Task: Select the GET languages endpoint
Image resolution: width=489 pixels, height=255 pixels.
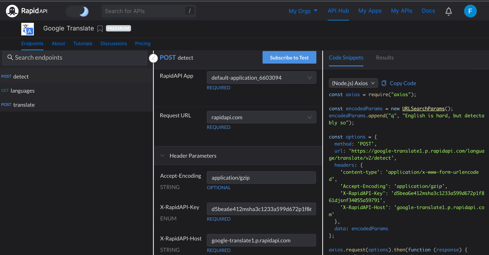Action: click(x=76, y=90)
